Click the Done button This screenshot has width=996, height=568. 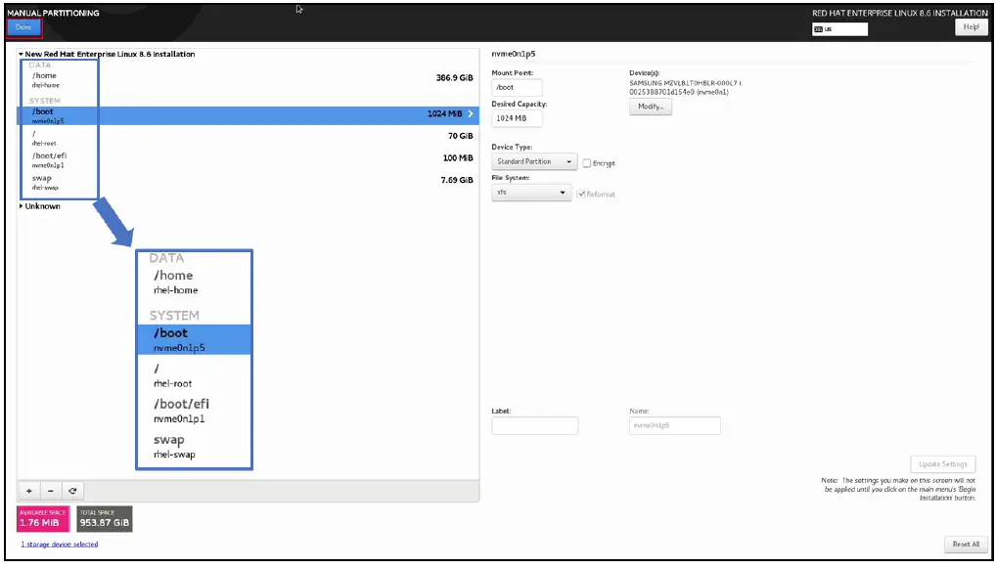[23, 27]
